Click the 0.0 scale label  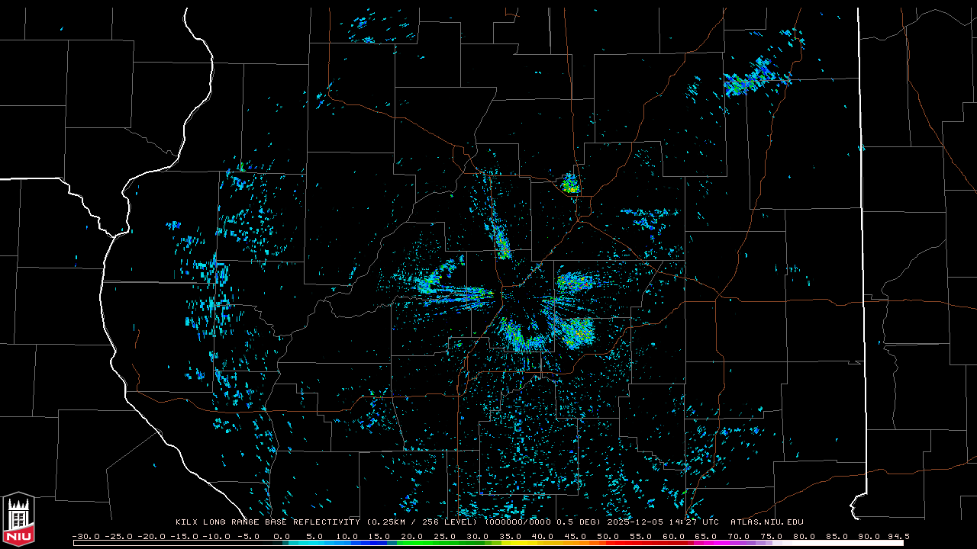[x=282, y=536]
